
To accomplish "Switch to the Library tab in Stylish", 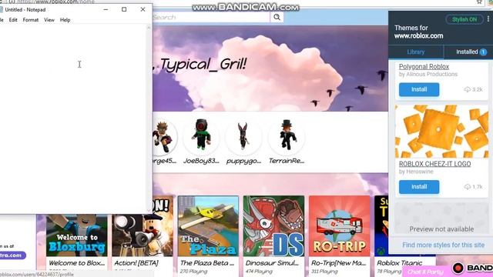I will [416, 52].
